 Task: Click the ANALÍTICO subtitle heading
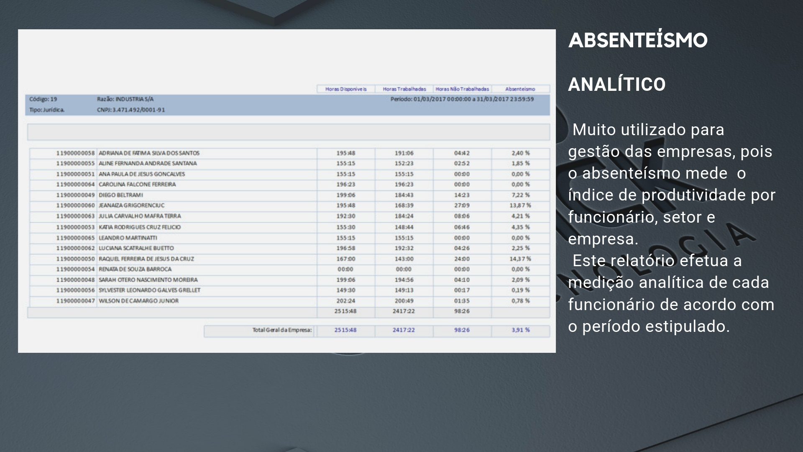[x=616, y=85]
